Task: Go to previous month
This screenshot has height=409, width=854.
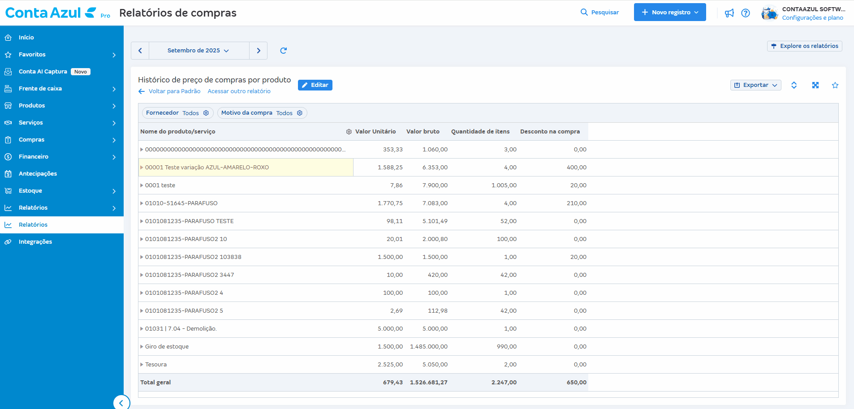Action: [x=140, y=51]
